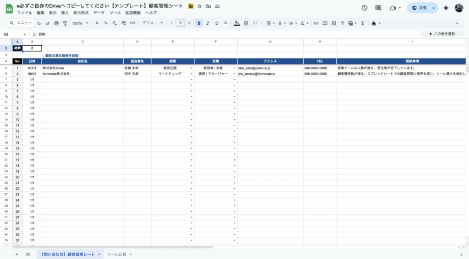The width and height of the screenshot is (469, 259).
Task: Click the undo arrow icon
Action: 39,23
